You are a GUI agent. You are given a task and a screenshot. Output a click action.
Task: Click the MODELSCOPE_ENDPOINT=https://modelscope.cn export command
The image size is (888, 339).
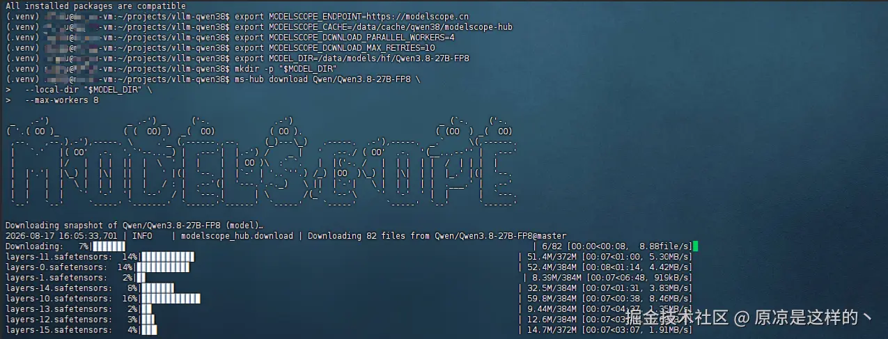pos(352,16)
